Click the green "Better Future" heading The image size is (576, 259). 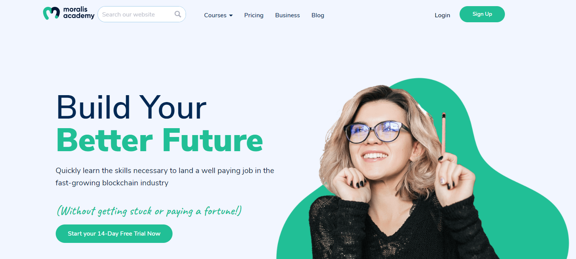(159, 140)
